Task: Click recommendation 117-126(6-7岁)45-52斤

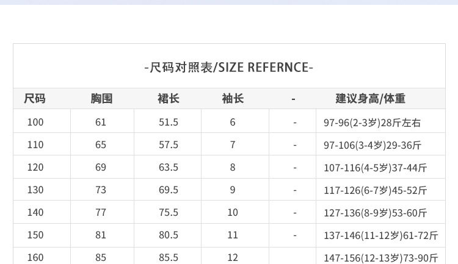Action: coord(376,190)
